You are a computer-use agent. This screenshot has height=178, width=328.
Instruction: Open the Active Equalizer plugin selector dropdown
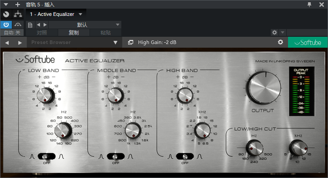(x=80, y=14)
